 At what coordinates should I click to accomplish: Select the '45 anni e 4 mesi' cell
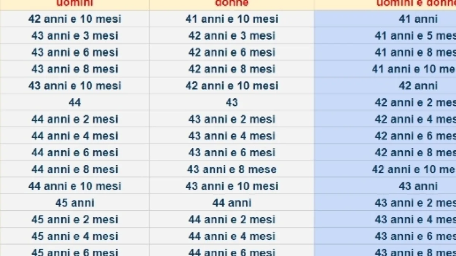74,236
